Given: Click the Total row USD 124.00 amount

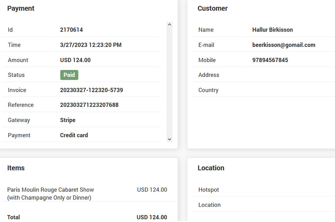Looking at the screenshot, I should (151, 217).
